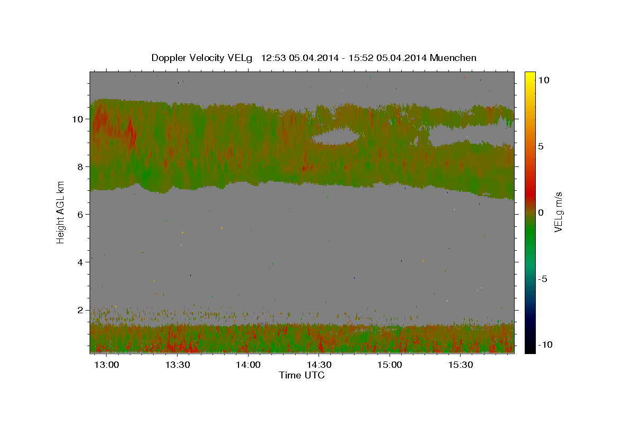This screenshot has height=424, width=636.
Task: Click the boundary layer echo band near ground
Action: 302,338
